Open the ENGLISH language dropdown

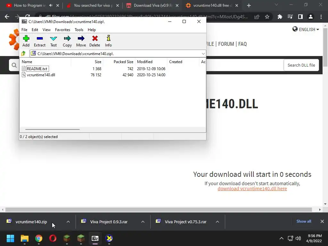tap(306, 29)
